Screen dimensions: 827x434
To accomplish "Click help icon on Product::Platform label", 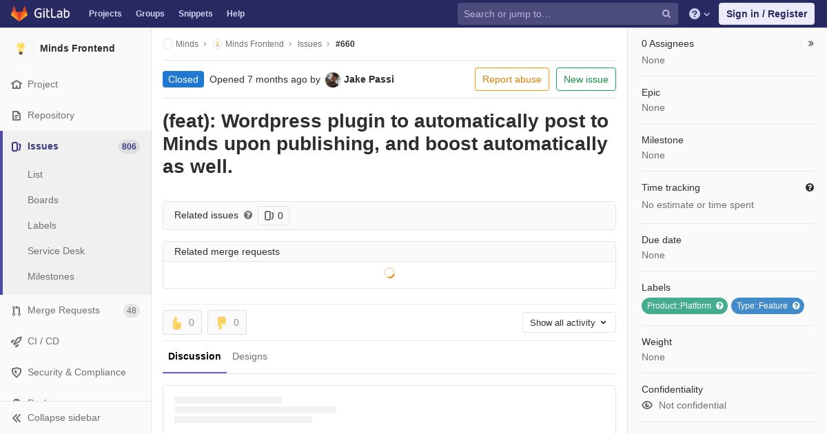I will (719, 306).
